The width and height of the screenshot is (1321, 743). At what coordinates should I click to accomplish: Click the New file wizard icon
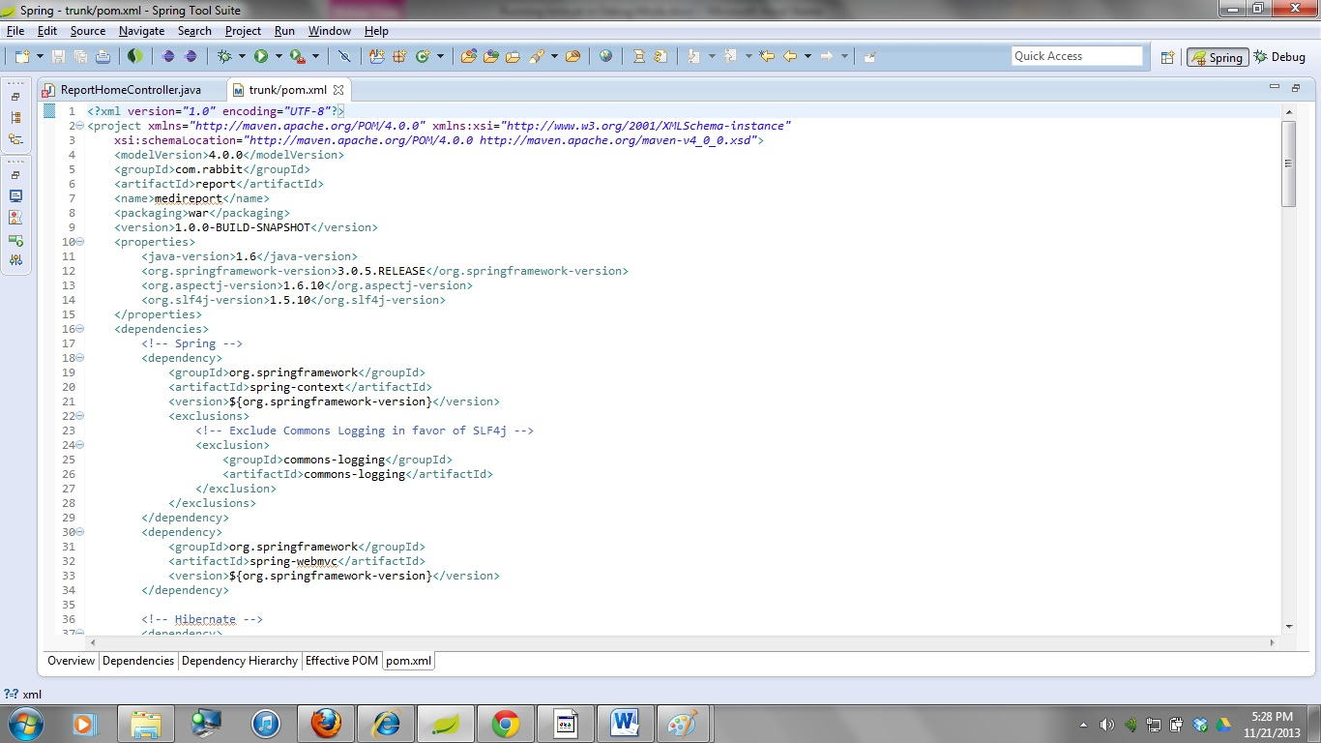(x=22, y=56)
